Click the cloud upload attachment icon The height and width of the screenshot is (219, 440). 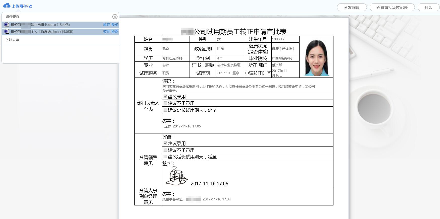click(7, 6)
